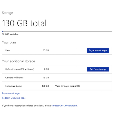Viewport: 118px width, 115px height.
Task: Click the Free plan row label
Action: tap(7, 50)
